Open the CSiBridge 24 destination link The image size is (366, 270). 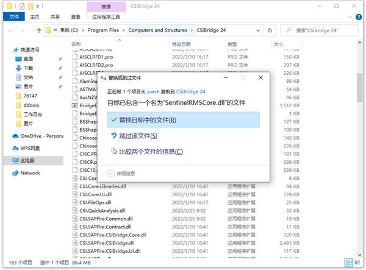coord(191,91)
